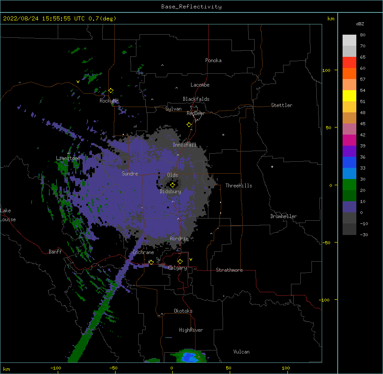
Task: Click the white asterisk marker east of Innisfail
Action: click(223, 135)
